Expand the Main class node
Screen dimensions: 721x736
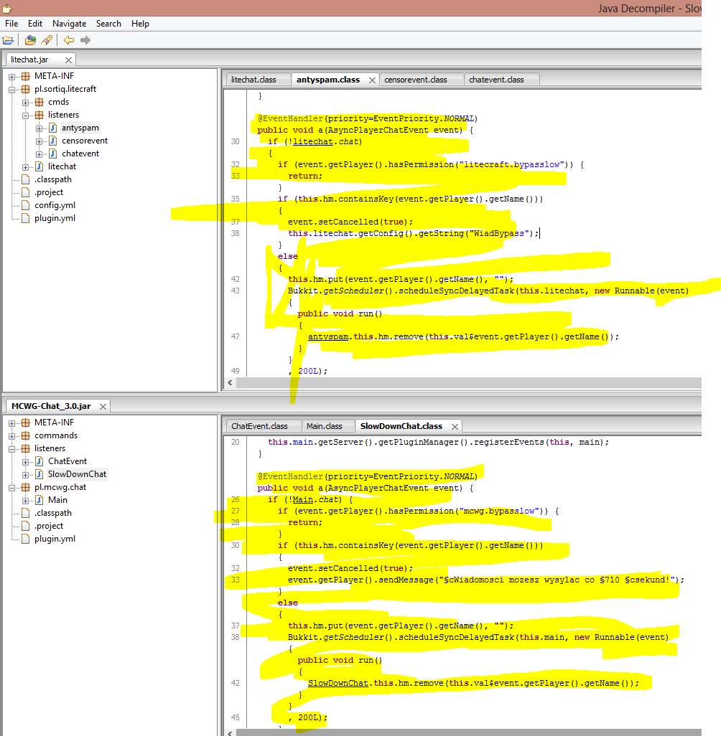25,501
